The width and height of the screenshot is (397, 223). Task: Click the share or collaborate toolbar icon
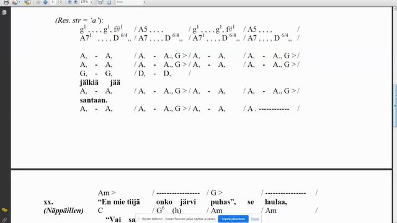click(x=27, y=2)
